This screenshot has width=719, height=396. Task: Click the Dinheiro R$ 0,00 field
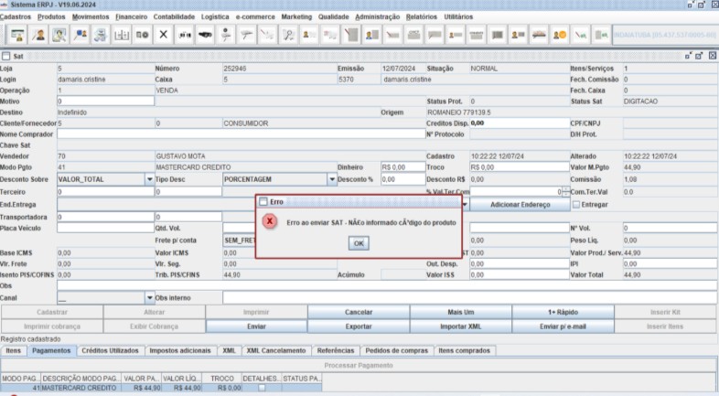coord(403,167)
